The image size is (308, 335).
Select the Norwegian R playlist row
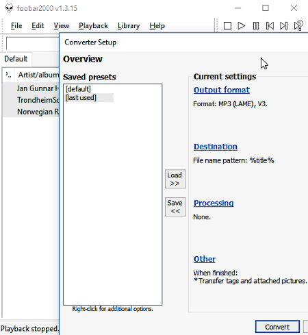click(x=31, y=112)
